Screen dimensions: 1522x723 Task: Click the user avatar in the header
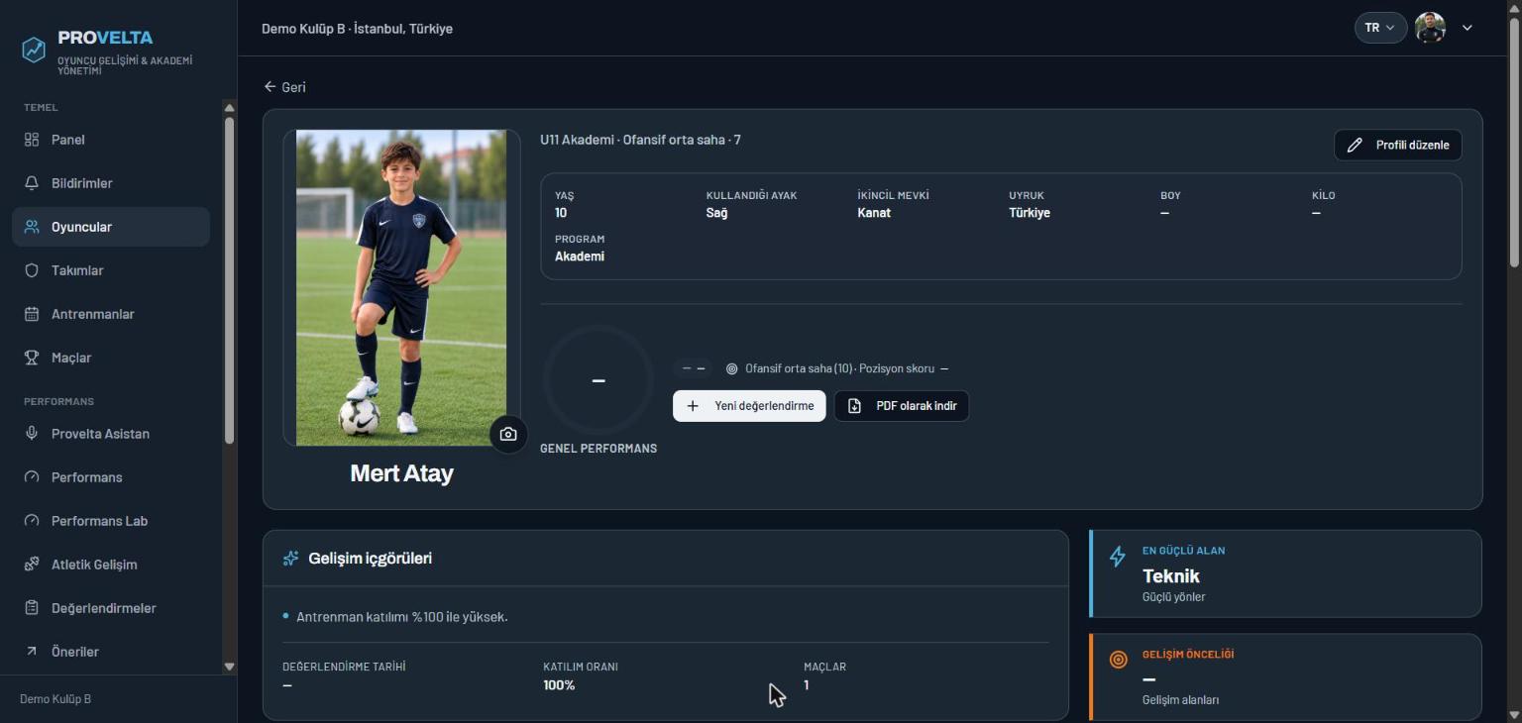(1430, 28)
